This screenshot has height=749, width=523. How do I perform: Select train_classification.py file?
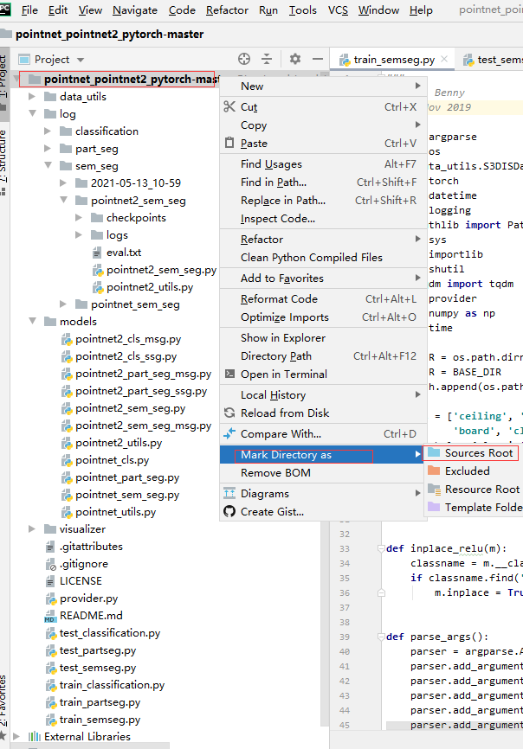(112, 685)
